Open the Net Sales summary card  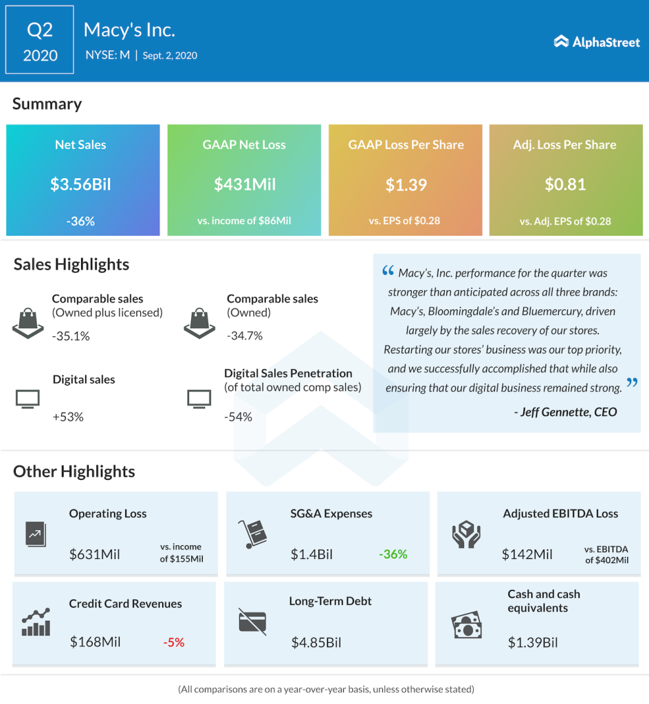pos(82,180)
